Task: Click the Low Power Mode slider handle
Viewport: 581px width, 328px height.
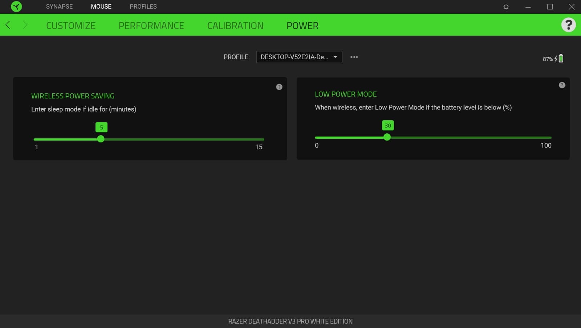Action: click(387, 137)
